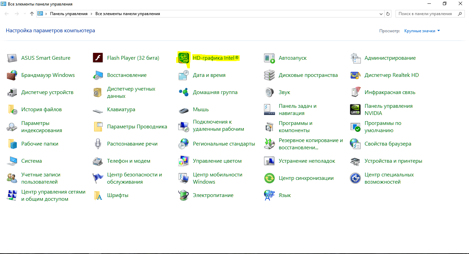This screenshot has height=254, width=469.
Task: Open the Flash Player (32 бита) icon
Action: [98, 58]
